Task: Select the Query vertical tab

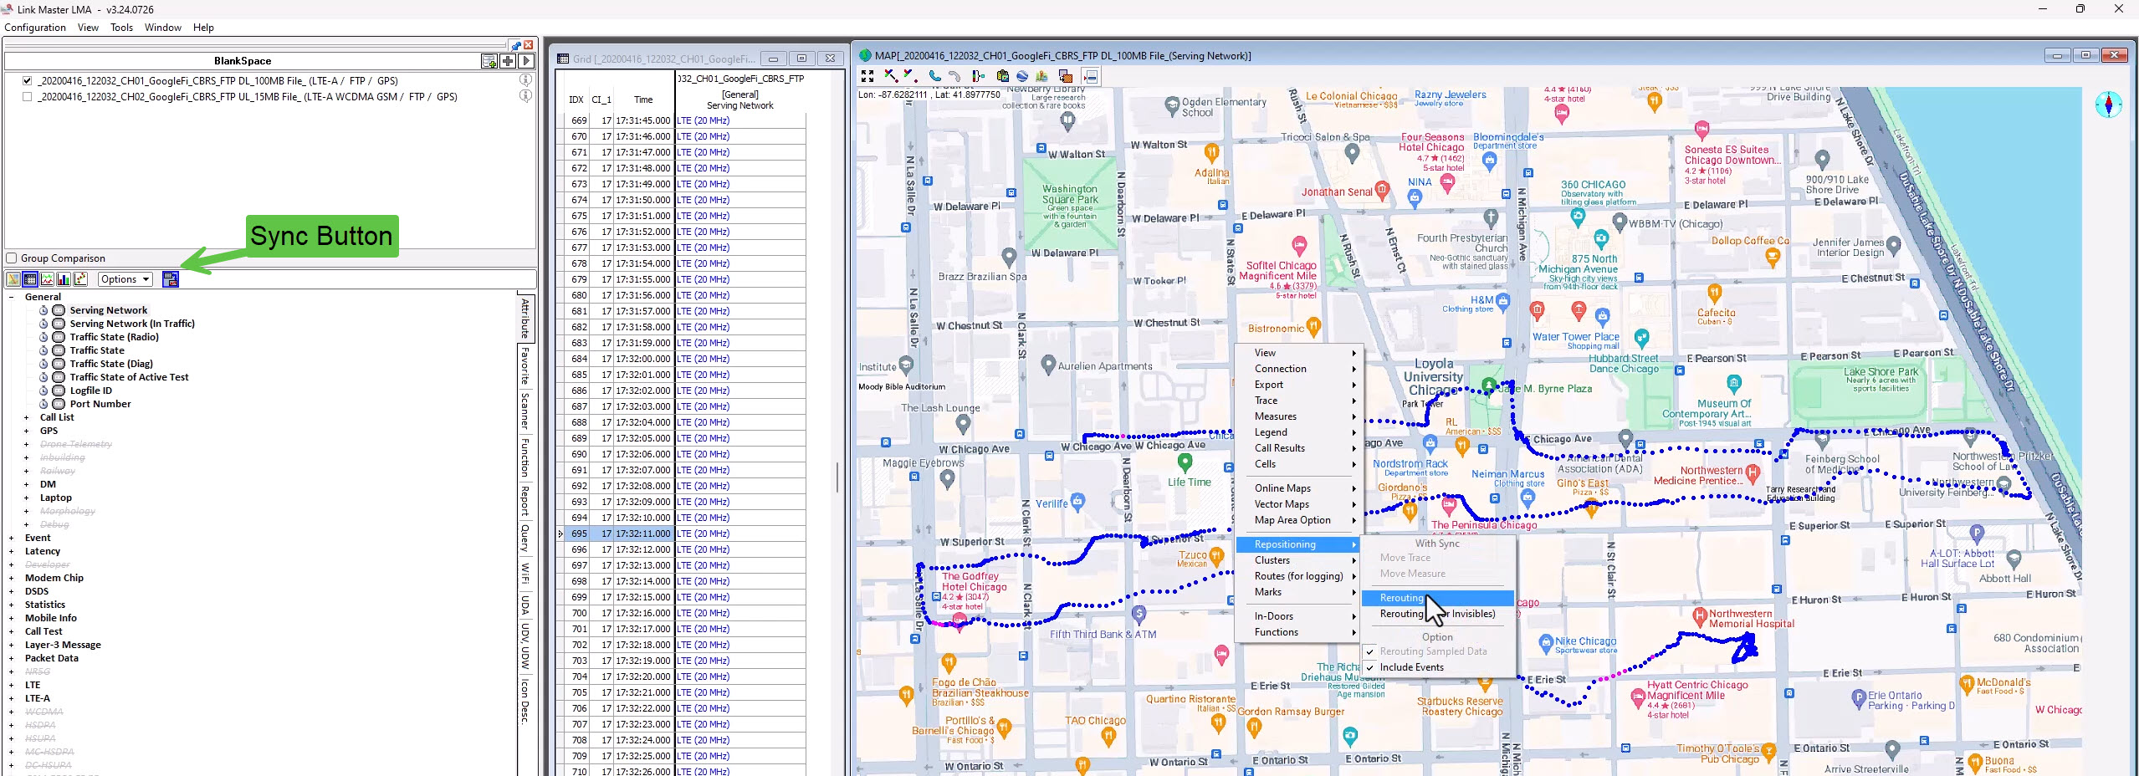Action: [525, 539]
